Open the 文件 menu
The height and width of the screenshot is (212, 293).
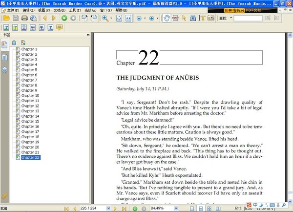tap(13, 10)
